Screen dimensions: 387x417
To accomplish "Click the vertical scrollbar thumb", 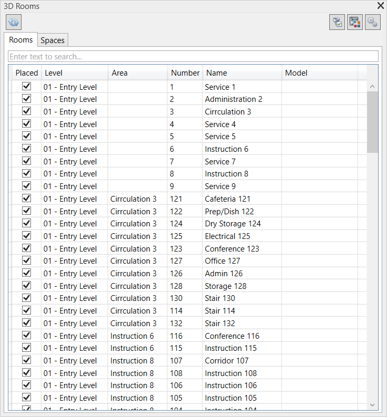I will coord(372,122).
